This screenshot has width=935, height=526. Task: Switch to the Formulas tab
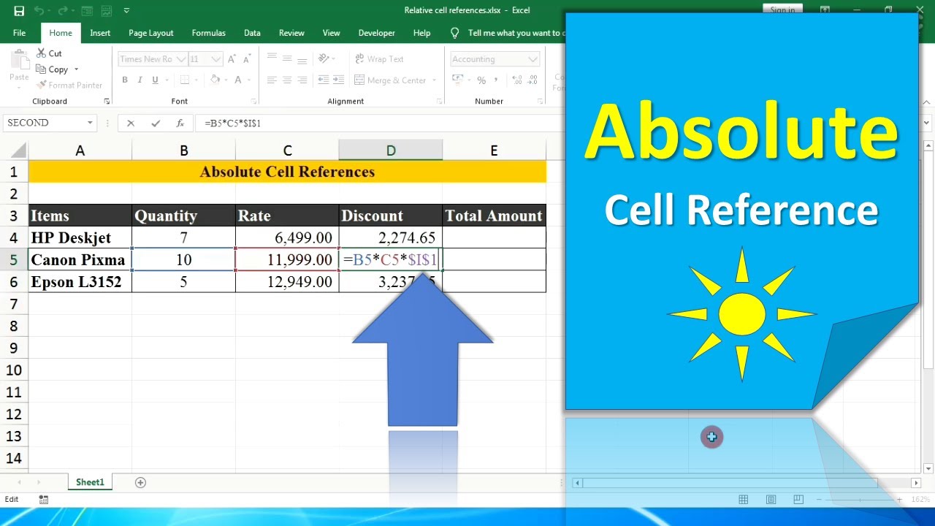(209, 33)
